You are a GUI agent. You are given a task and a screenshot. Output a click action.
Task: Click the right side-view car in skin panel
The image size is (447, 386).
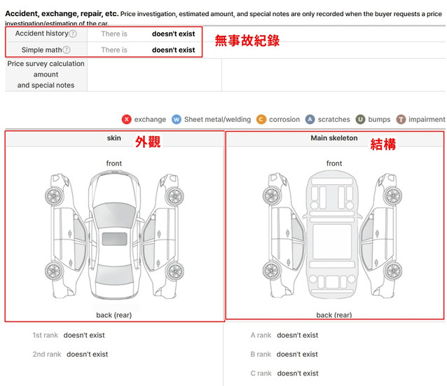coord(163,236)
